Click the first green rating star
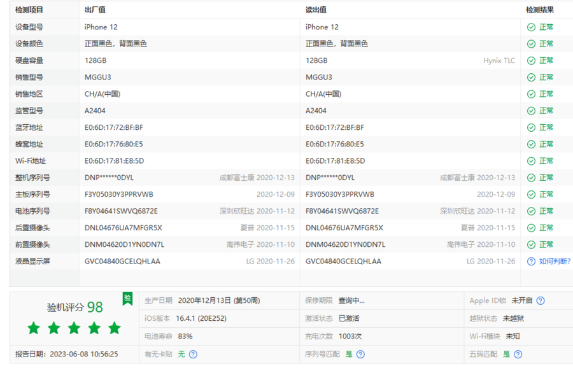The width and height of the screenshot is (573, 373). pos(34,328)
